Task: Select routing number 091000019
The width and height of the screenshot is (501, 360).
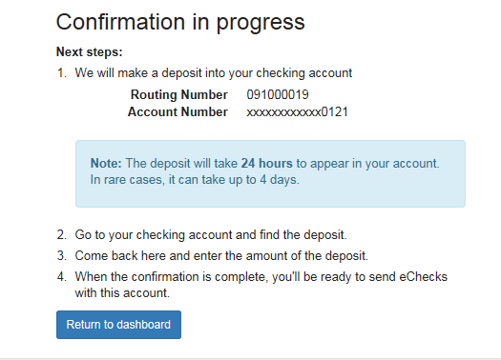Action: [x=278, y=94]
